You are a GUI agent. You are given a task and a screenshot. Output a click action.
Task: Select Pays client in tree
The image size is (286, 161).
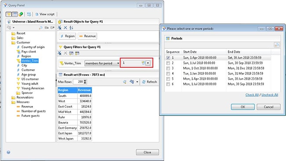point(26,52)
